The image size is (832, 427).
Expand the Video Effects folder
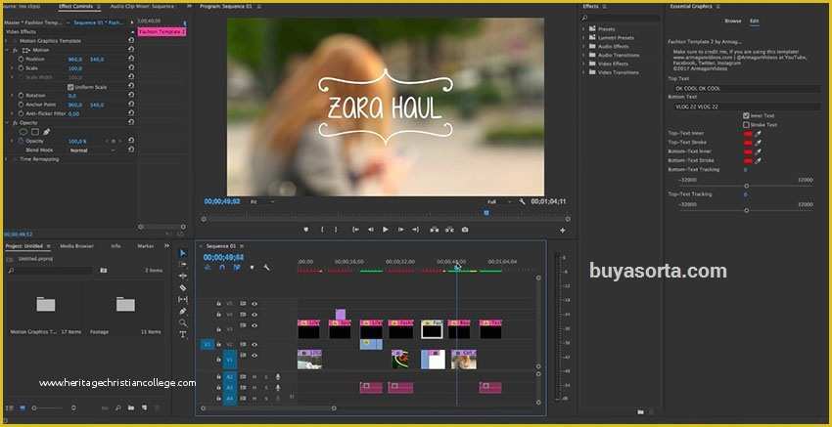583,64
